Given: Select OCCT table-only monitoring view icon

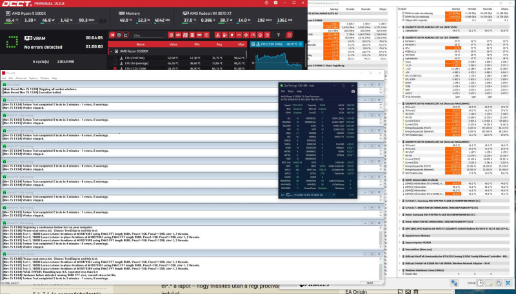Looking at the screenshot, I should (x=112, y=35).
